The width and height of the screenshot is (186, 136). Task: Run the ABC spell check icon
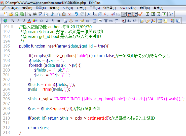click(40, 14)
